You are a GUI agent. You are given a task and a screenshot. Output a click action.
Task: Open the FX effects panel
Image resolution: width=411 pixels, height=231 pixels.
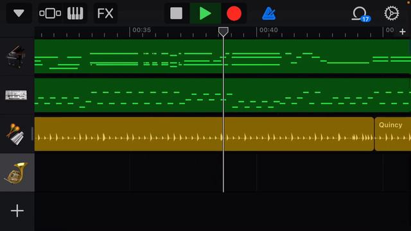point(105,13)
